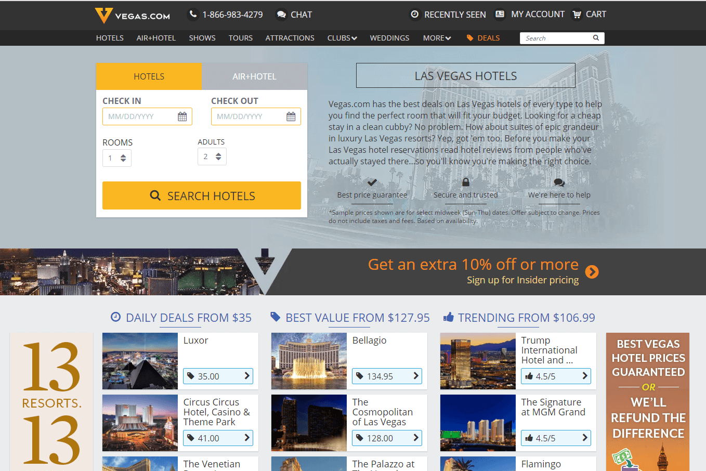Click the Flamingo hotel name
This screenshot has height=471, width=706.
point(541,464)
